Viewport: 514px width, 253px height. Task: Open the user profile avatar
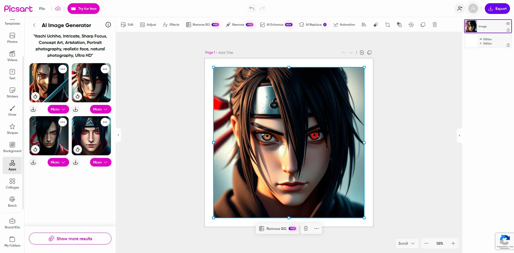coord(473,9)
